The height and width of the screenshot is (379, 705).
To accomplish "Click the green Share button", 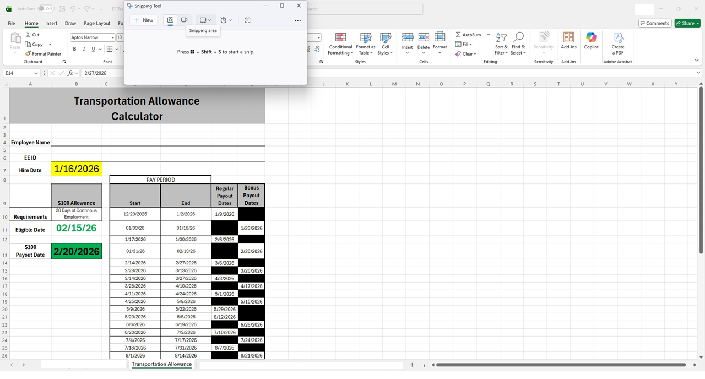I will [686, 23].
